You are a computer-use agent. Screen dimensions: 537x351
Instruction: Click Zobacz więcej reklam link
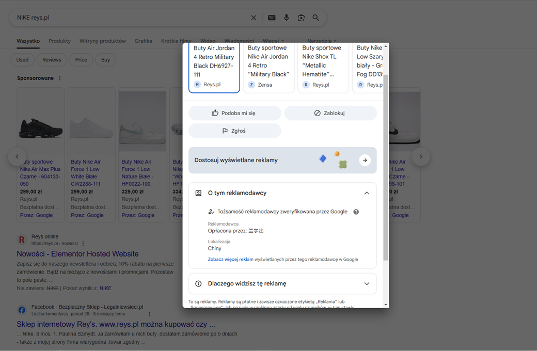click(x=230, y=259)
